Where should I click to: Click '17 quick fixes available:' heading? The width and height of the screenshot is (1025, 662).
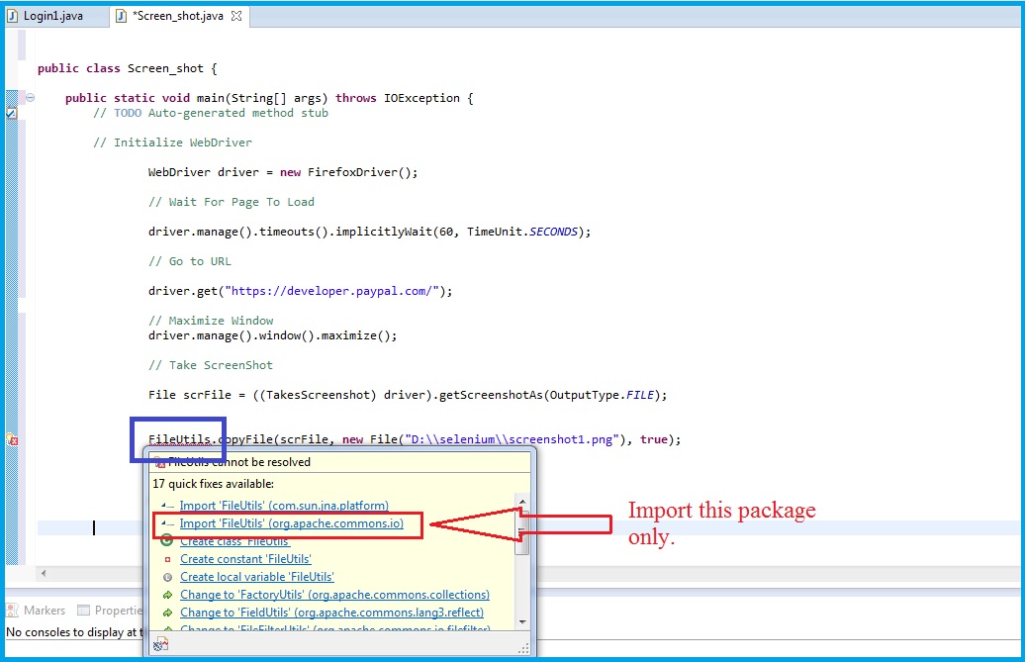coord(213,484)
